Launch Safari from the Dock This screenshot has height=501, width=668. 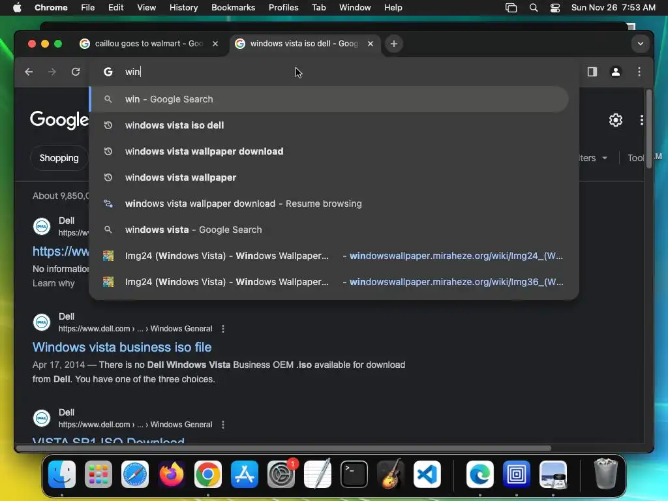point(135,474)
